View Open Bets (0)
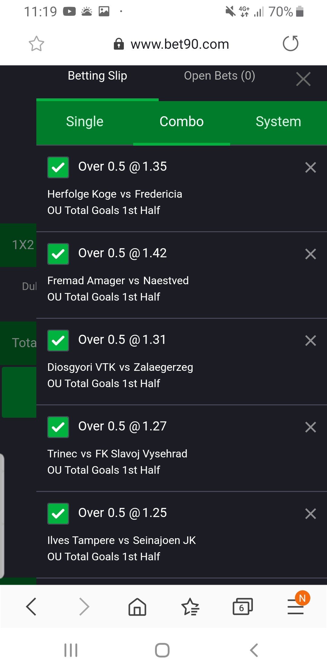The image size is (327, 672). tap(220, 76)
